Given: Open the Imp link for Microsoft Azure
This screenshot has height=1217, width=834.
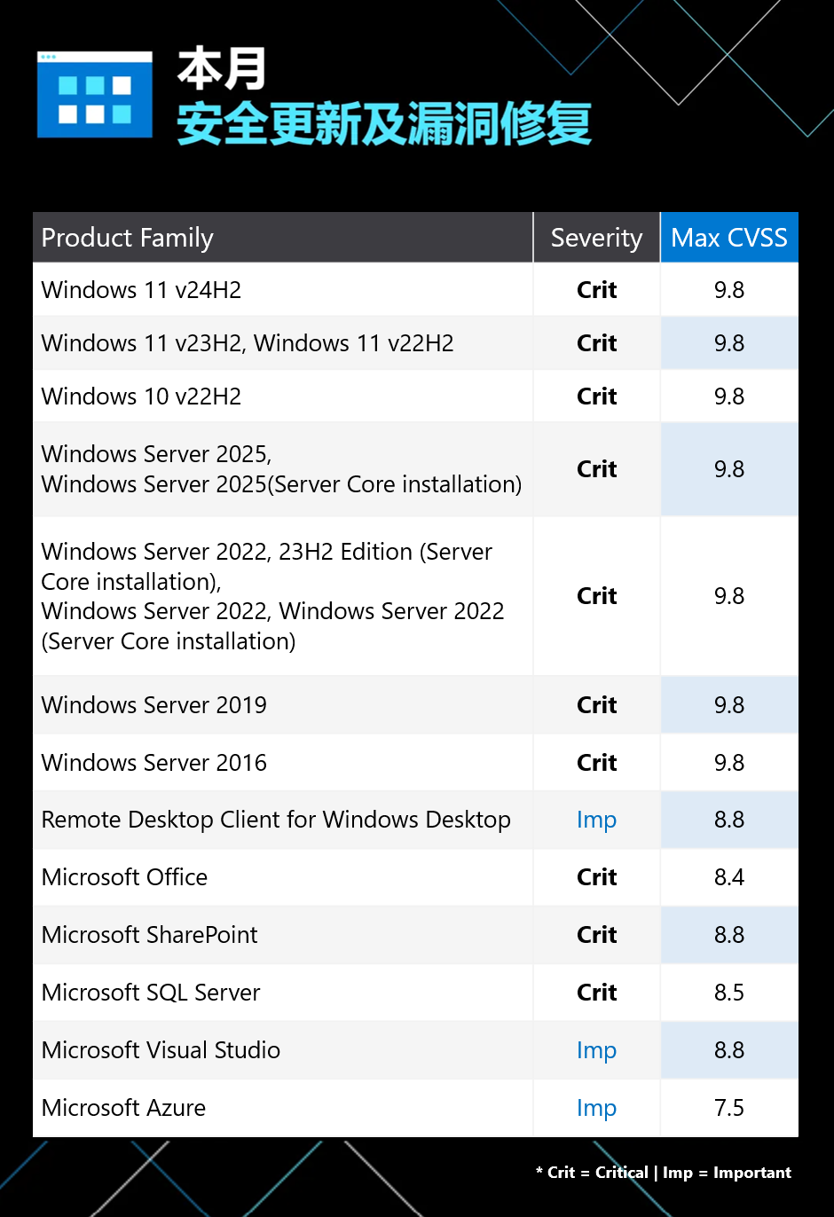Looking at the screenshot, I should click(x=596, y=1109).
